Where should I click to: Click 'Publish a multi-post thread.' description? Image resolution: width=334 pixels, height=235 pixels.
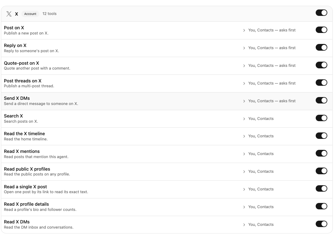[x=29, y=86]
